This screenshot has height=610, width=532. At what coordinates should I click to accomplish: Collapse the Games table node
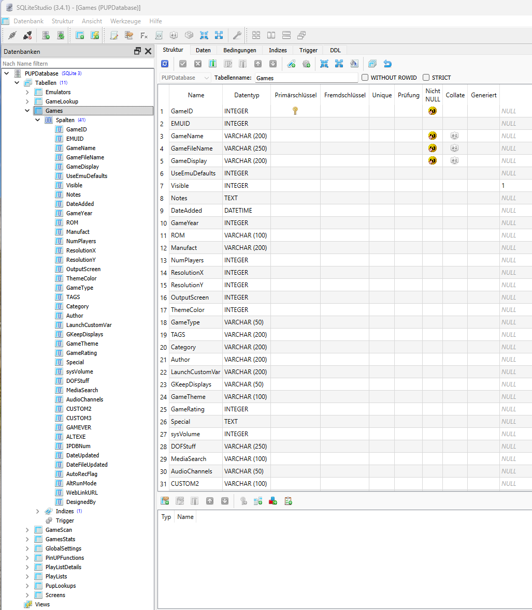point(27,111)
